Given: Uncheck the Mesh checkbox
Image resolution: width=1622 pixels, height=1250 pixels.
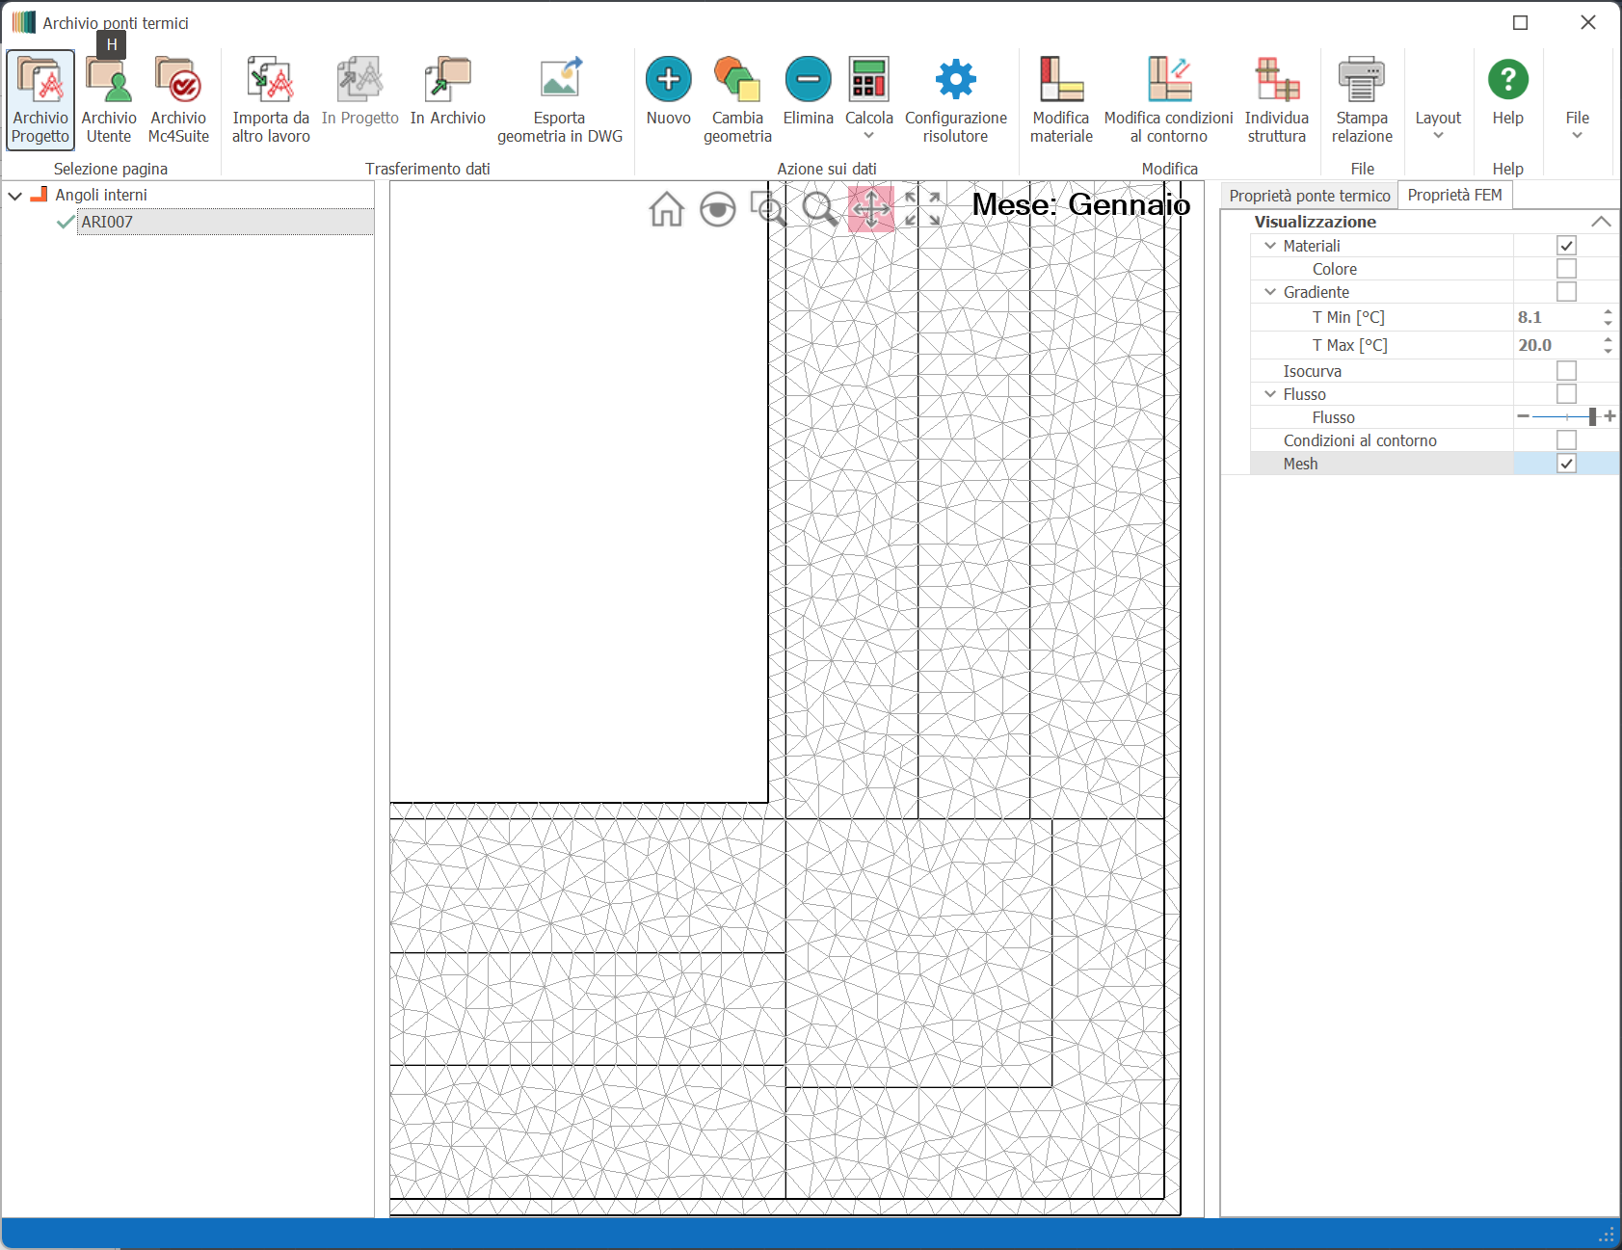Looking at the screenshot, I should [x=1567, y=464].
